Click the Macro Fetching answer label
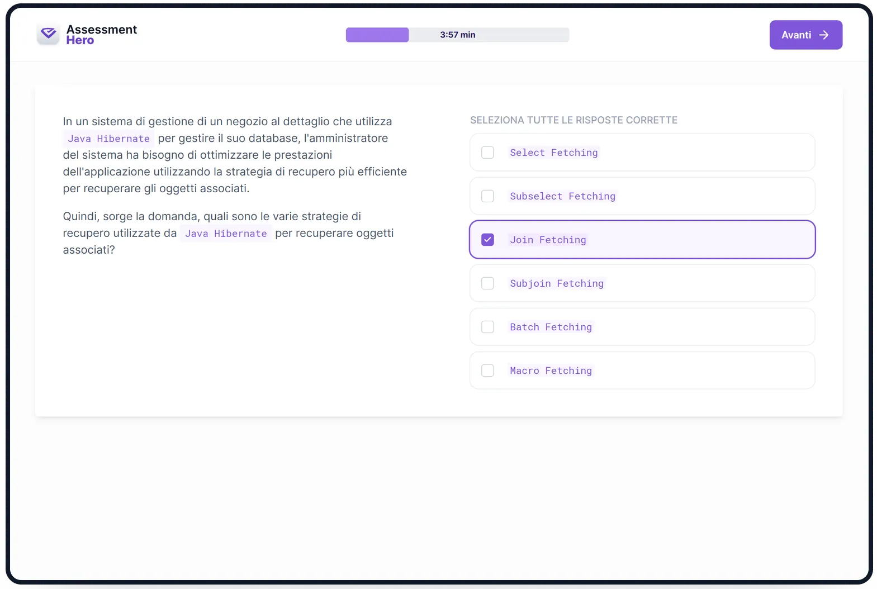 click(551, 370)
